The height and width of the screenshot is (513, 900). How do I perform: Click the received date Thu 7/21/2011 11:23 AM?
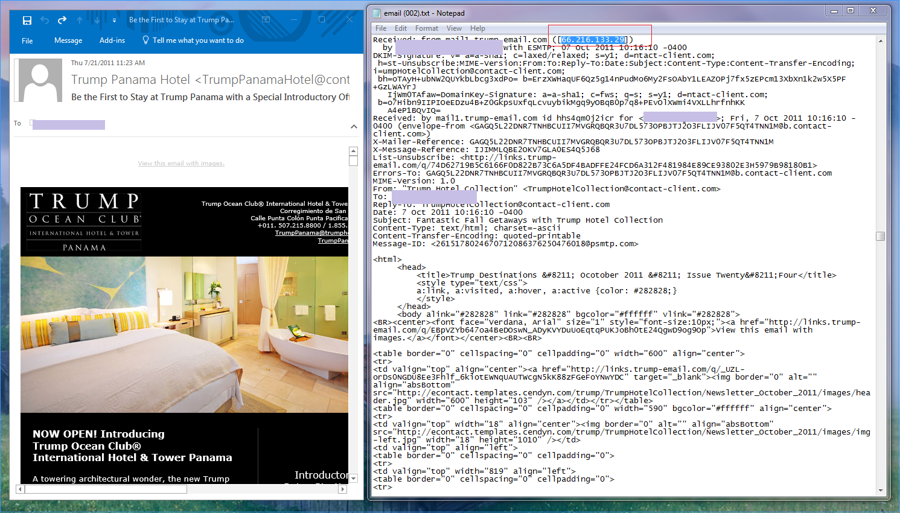point(108,63)
